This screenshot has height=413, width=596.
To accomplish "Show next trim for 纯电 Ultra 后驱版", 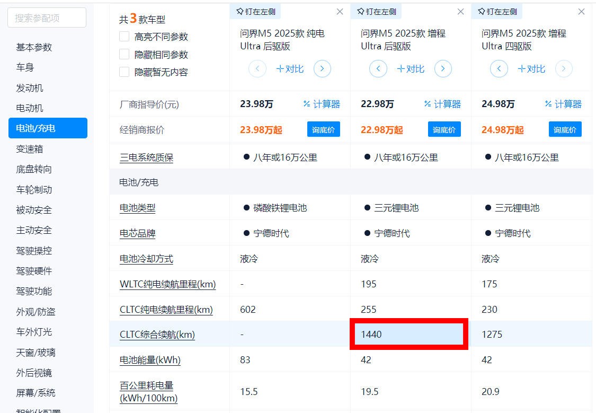I will click(x=322, y=69).
